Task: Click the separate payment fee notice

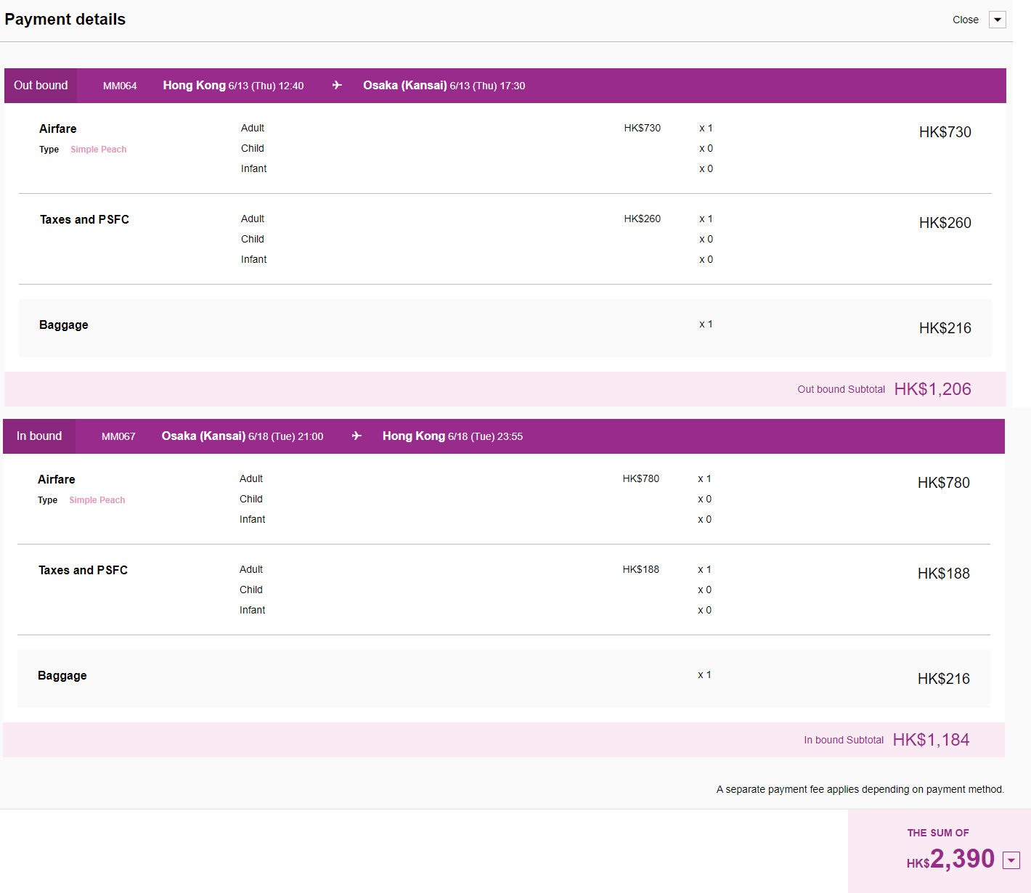Action: pos(860,789)
